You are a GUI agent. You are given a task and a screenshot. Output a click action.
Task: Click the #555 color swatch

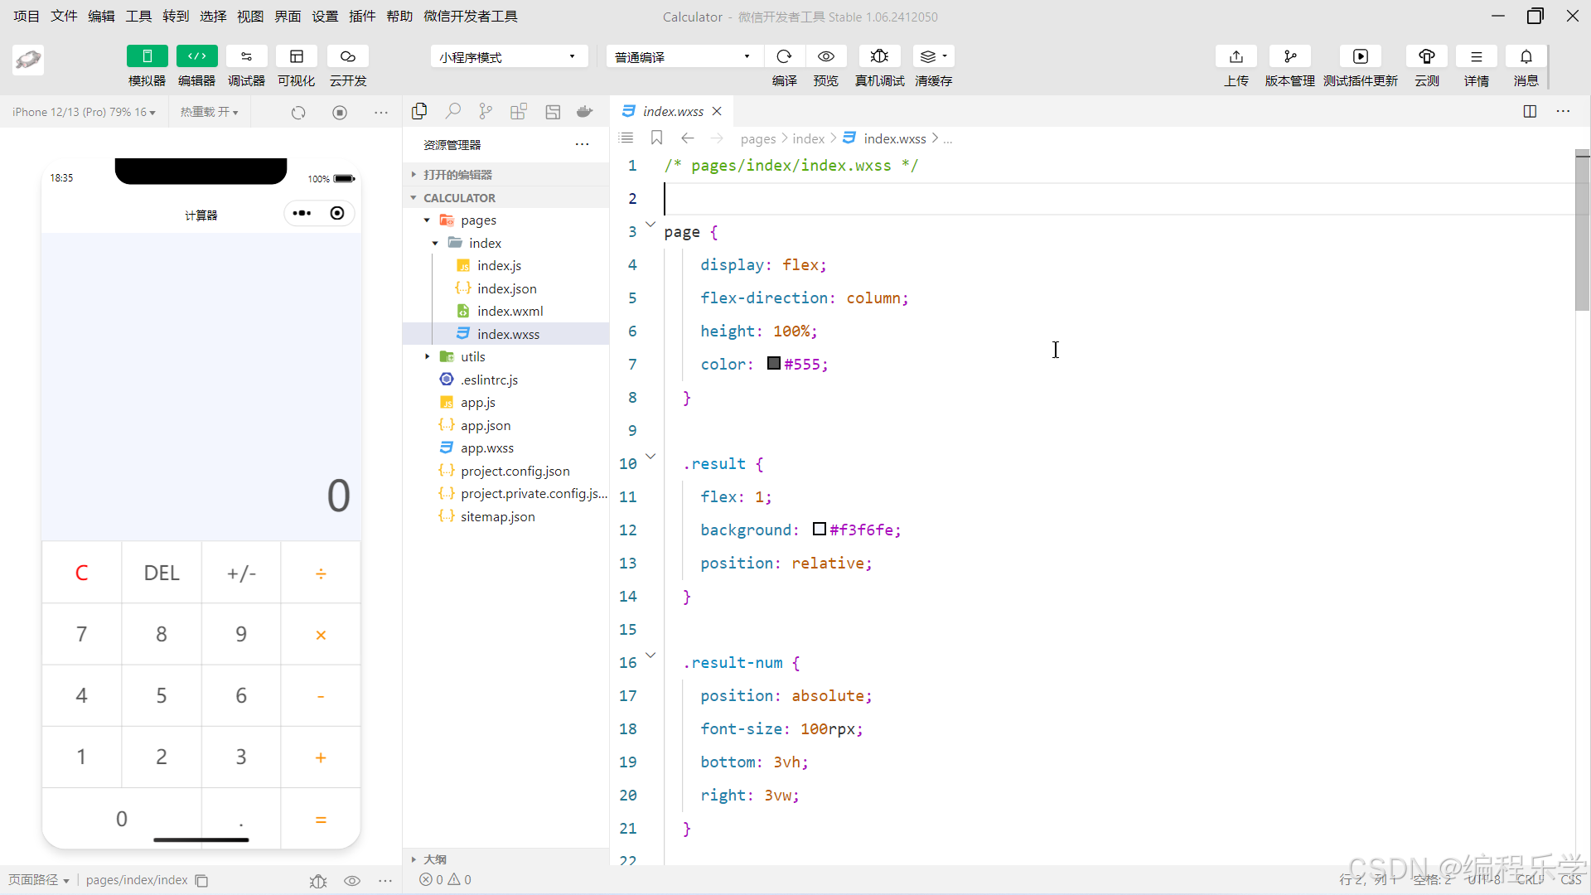tap(774, 364)
